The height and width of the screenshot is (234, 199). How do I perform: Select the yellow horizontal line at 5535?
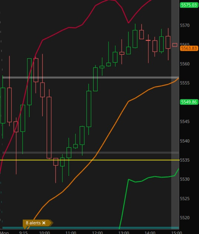90,160
